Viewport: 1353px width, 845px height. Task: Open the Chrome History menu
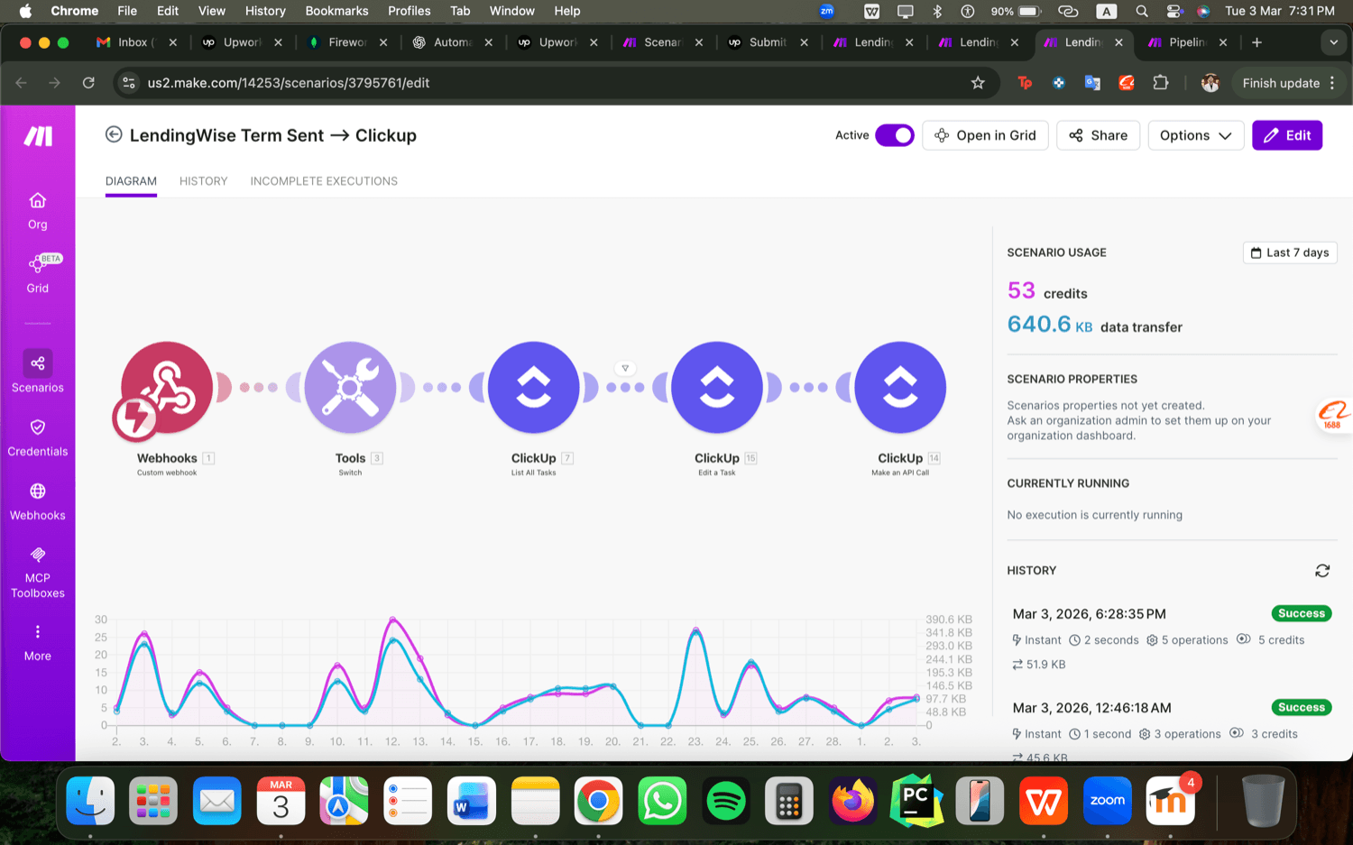click(265, 11)
